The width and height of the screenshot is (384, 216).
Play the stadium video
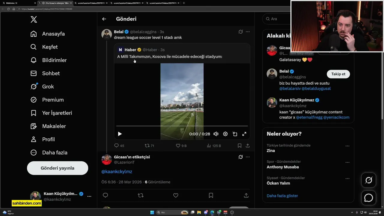click(x=120, y=134)
